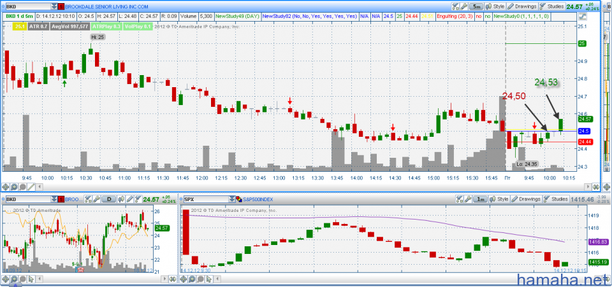The image size is (612, 287).
Task: Open BROOKDALE SENIOR LIVING INC COM company link
Action: (x=106, y=6)
